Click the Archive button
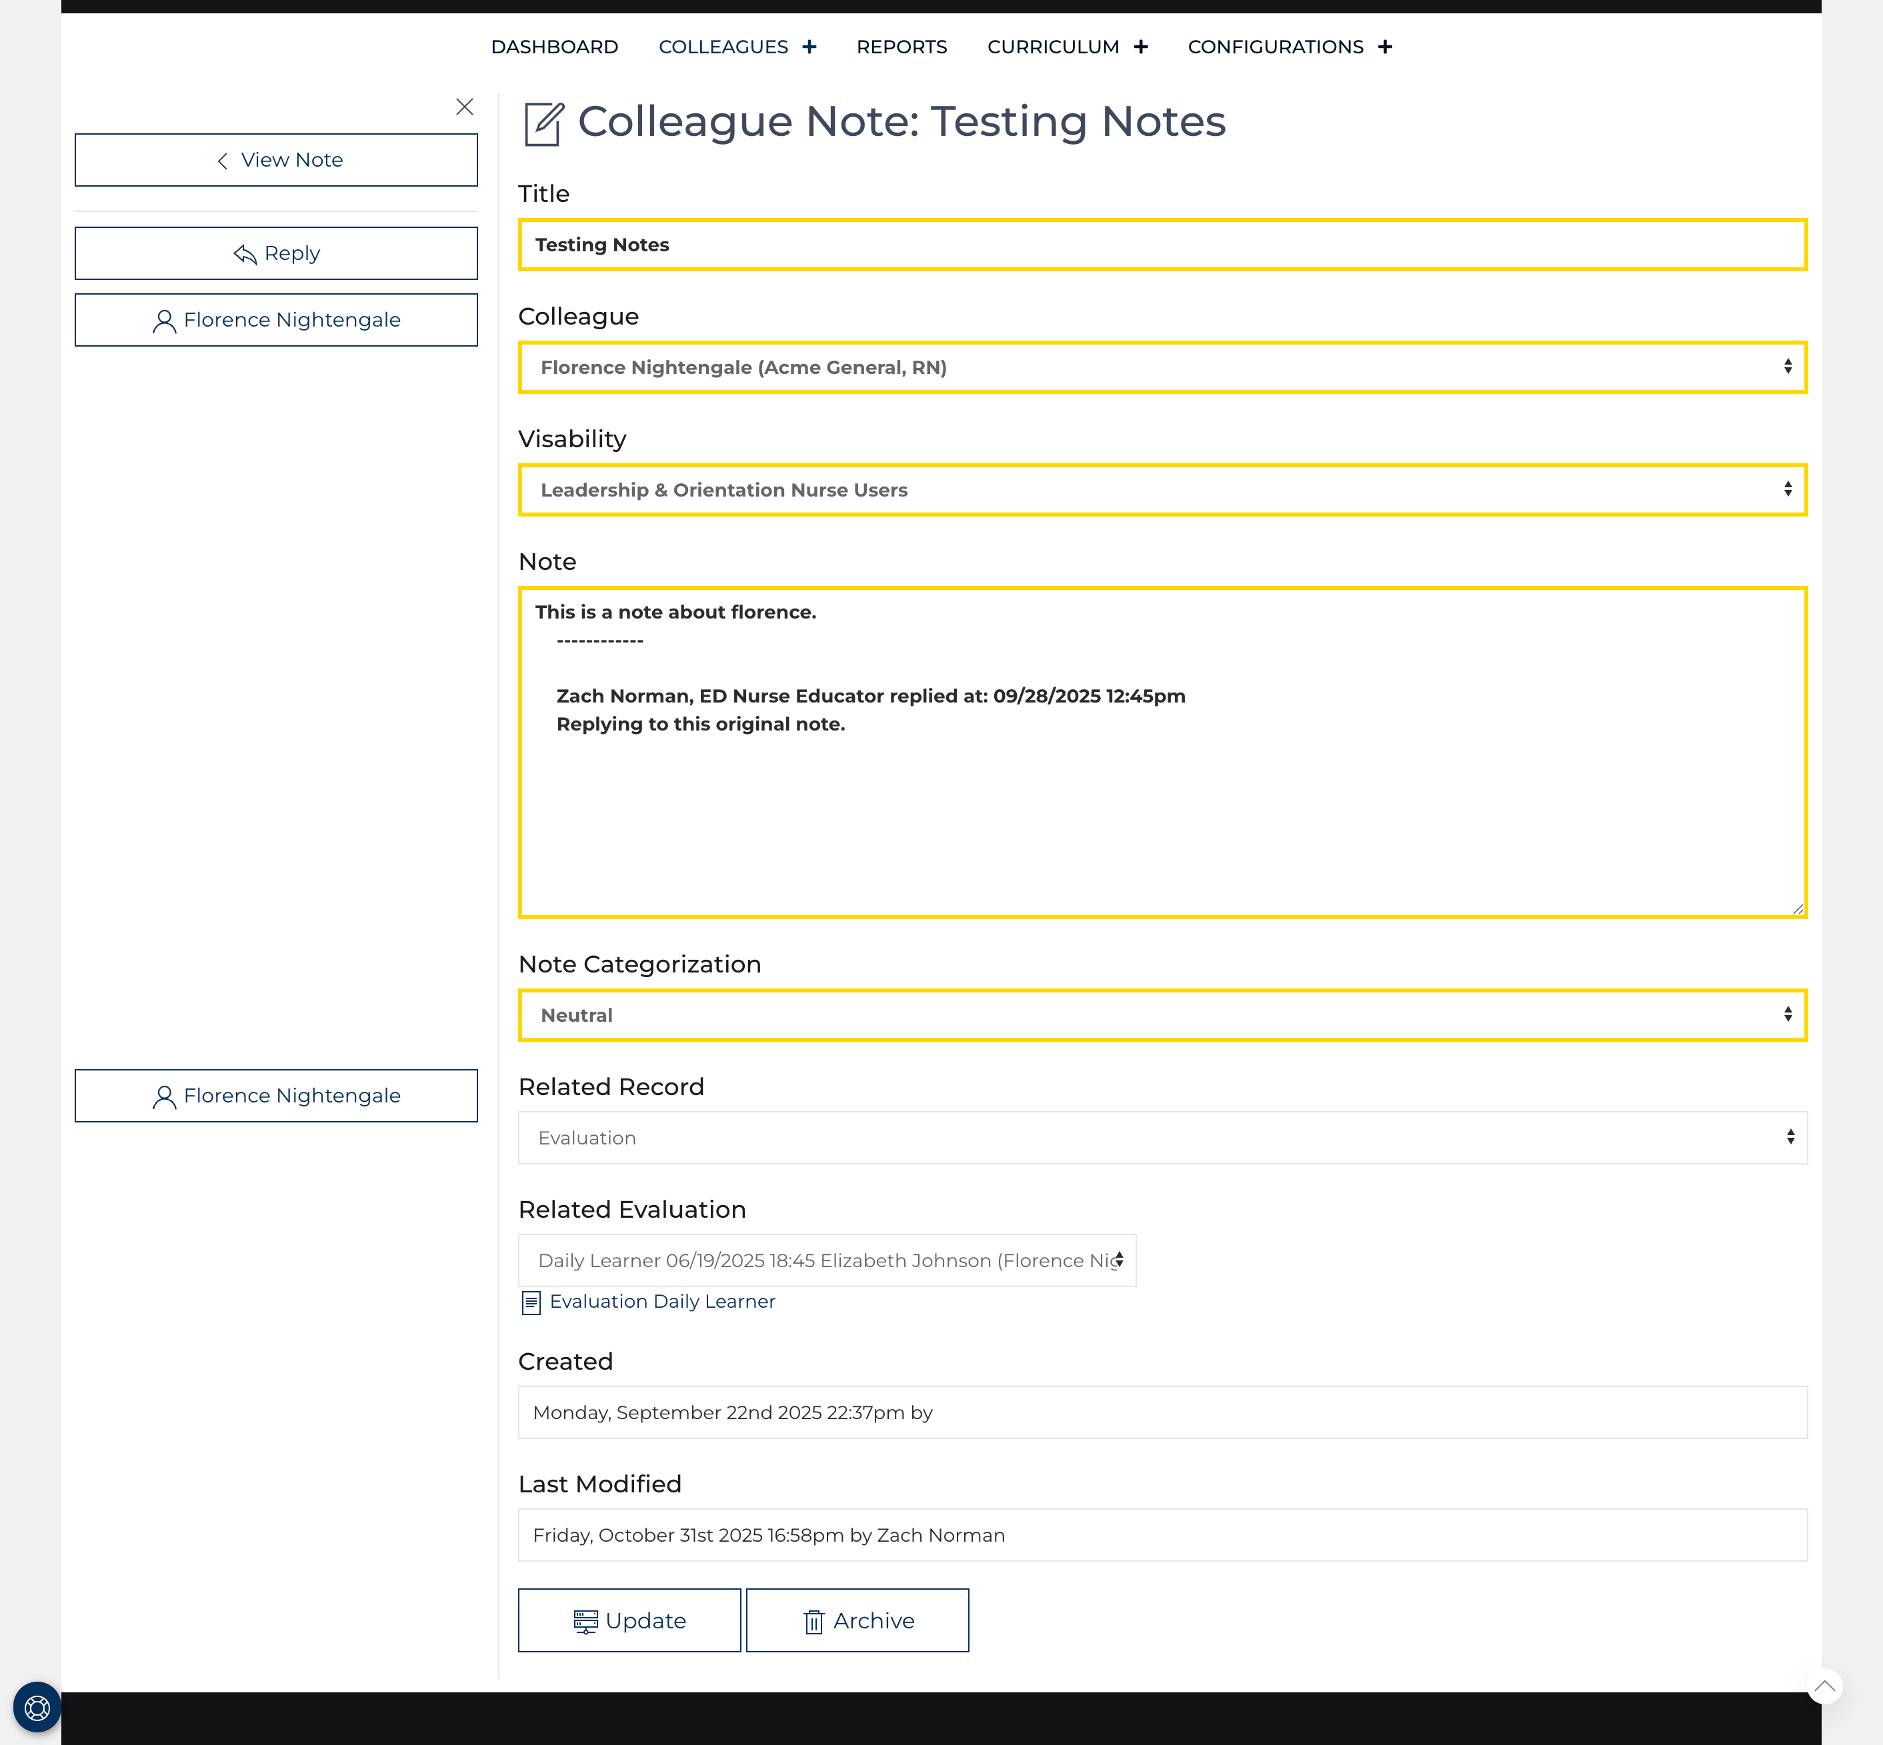 pos(857,1620)
